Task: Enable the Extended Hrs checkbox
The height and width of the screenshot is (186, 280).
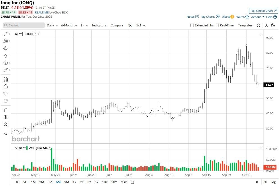Action: (192, 25)
